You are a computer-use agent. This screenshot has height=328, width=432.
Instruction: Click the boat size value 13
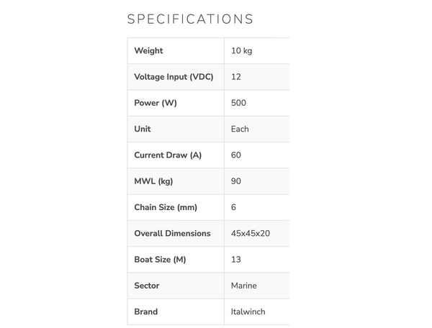(236, 260)
